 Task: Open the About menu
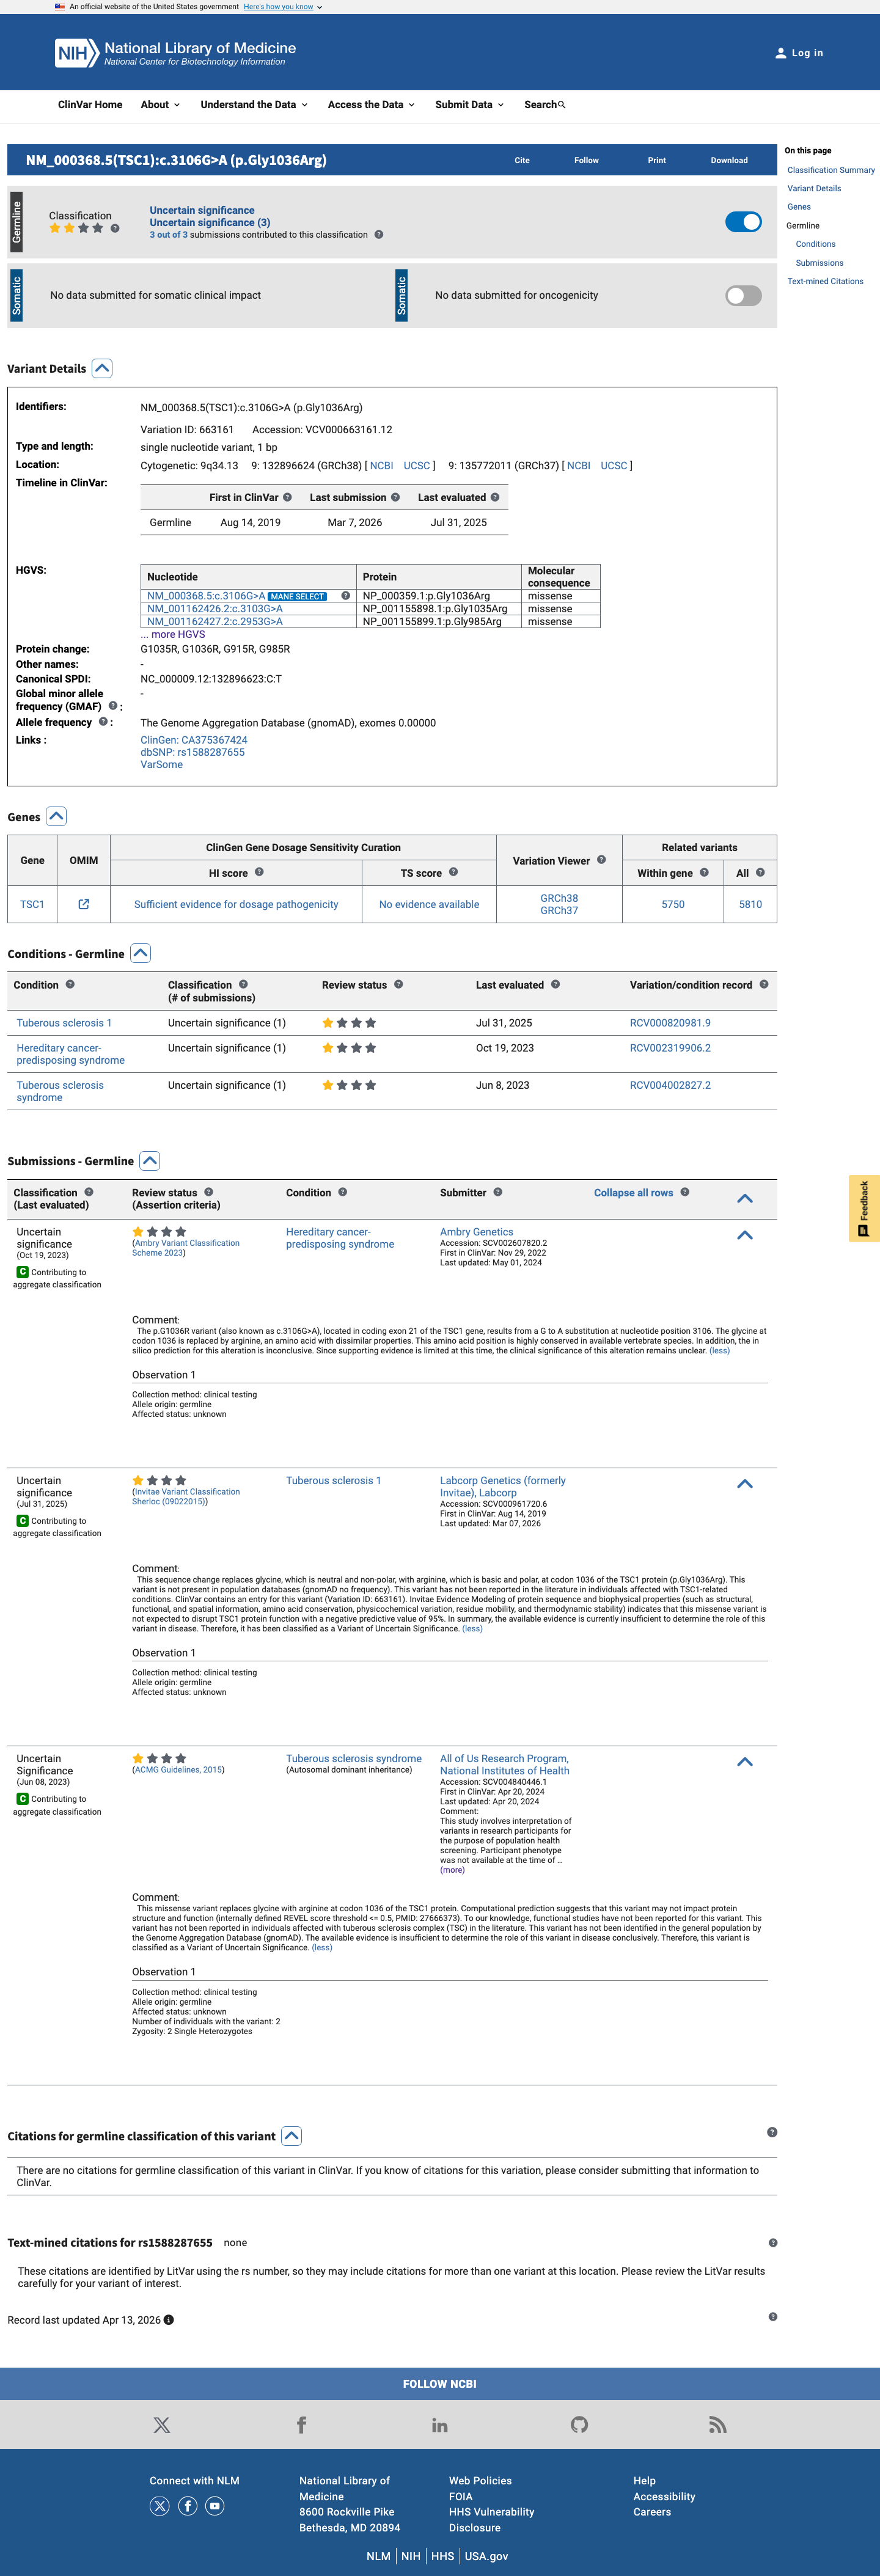(x=161, y=105)
